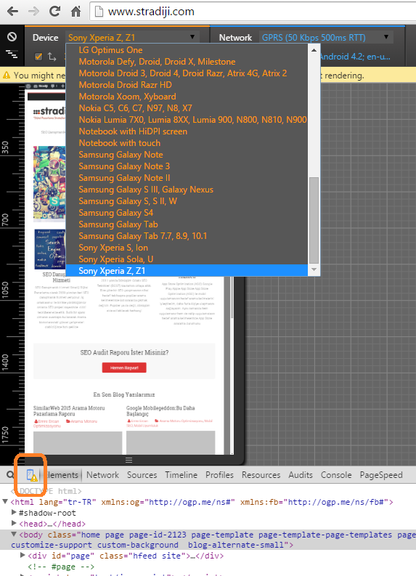Select Samsung Galaxy S4 from device list
Screen dimensions: 416x576
coord(115,213)
